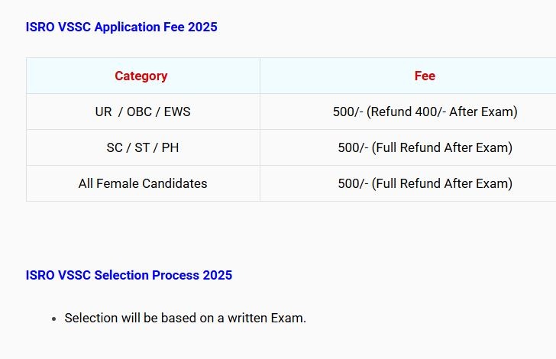
Task: Click the All Female Candidates cell
Action: click(143, 183)
